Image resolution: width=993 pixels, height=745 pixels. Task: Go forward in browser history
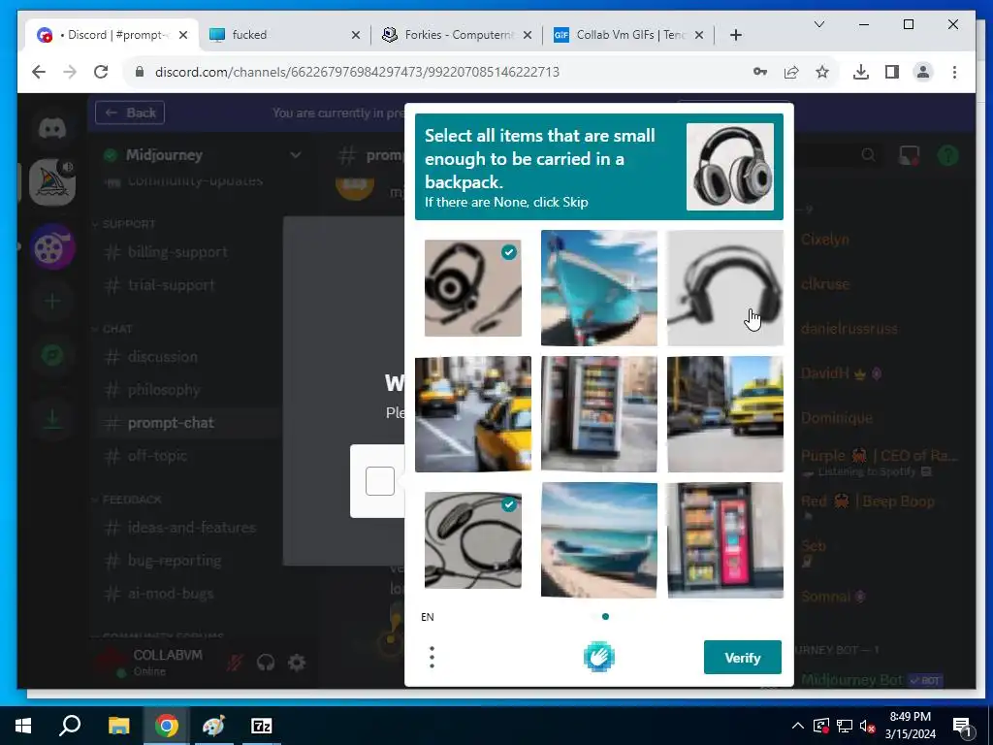70,72
